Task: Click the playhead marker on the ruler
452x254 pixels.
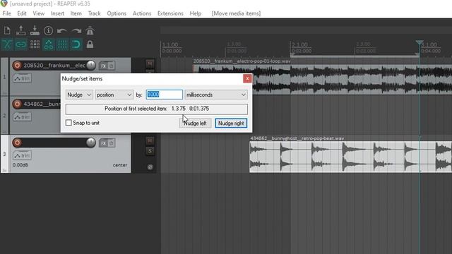Action: tap(420, 43)
